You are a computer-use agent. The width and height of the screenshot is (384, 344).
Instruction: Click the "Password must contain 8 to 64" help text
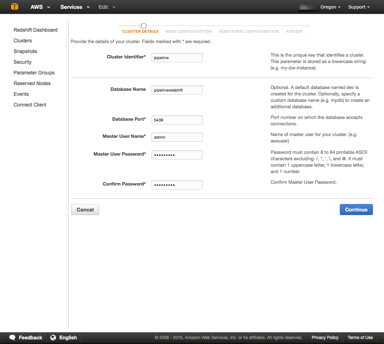tap(319, 162)
